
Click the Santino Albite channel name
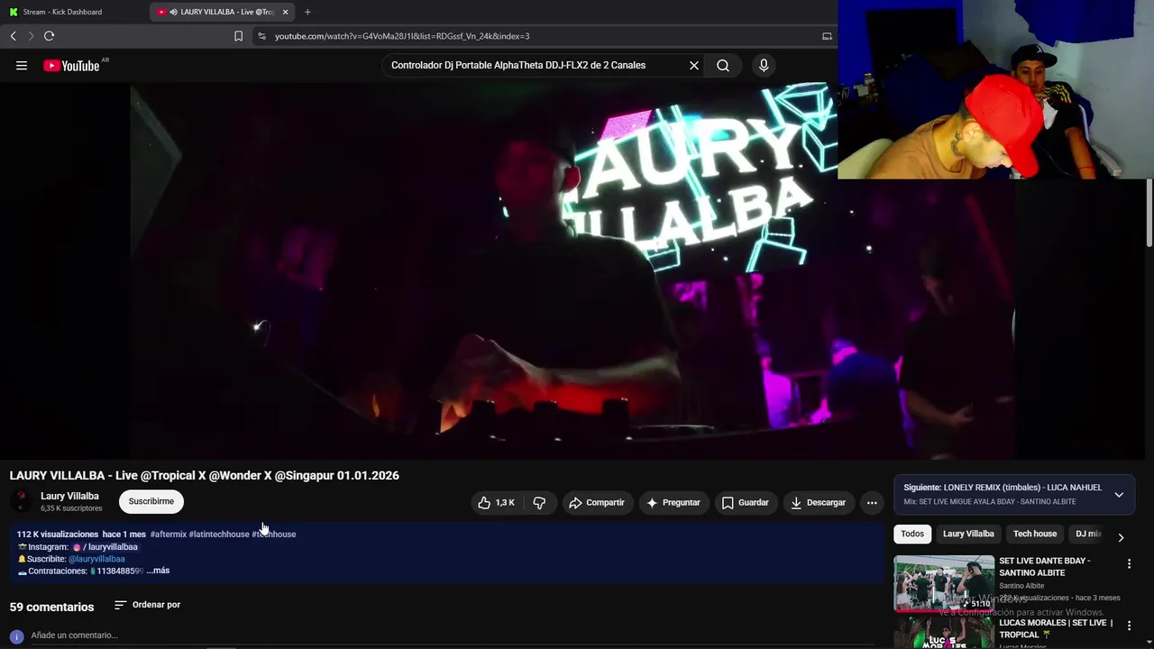point(1021,586)
